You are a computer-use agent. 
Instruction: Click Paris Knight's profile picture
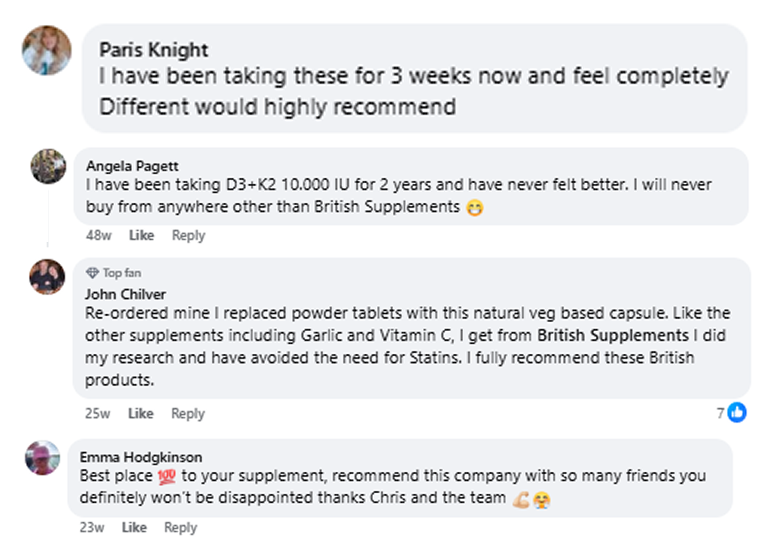tap(46, 51)
